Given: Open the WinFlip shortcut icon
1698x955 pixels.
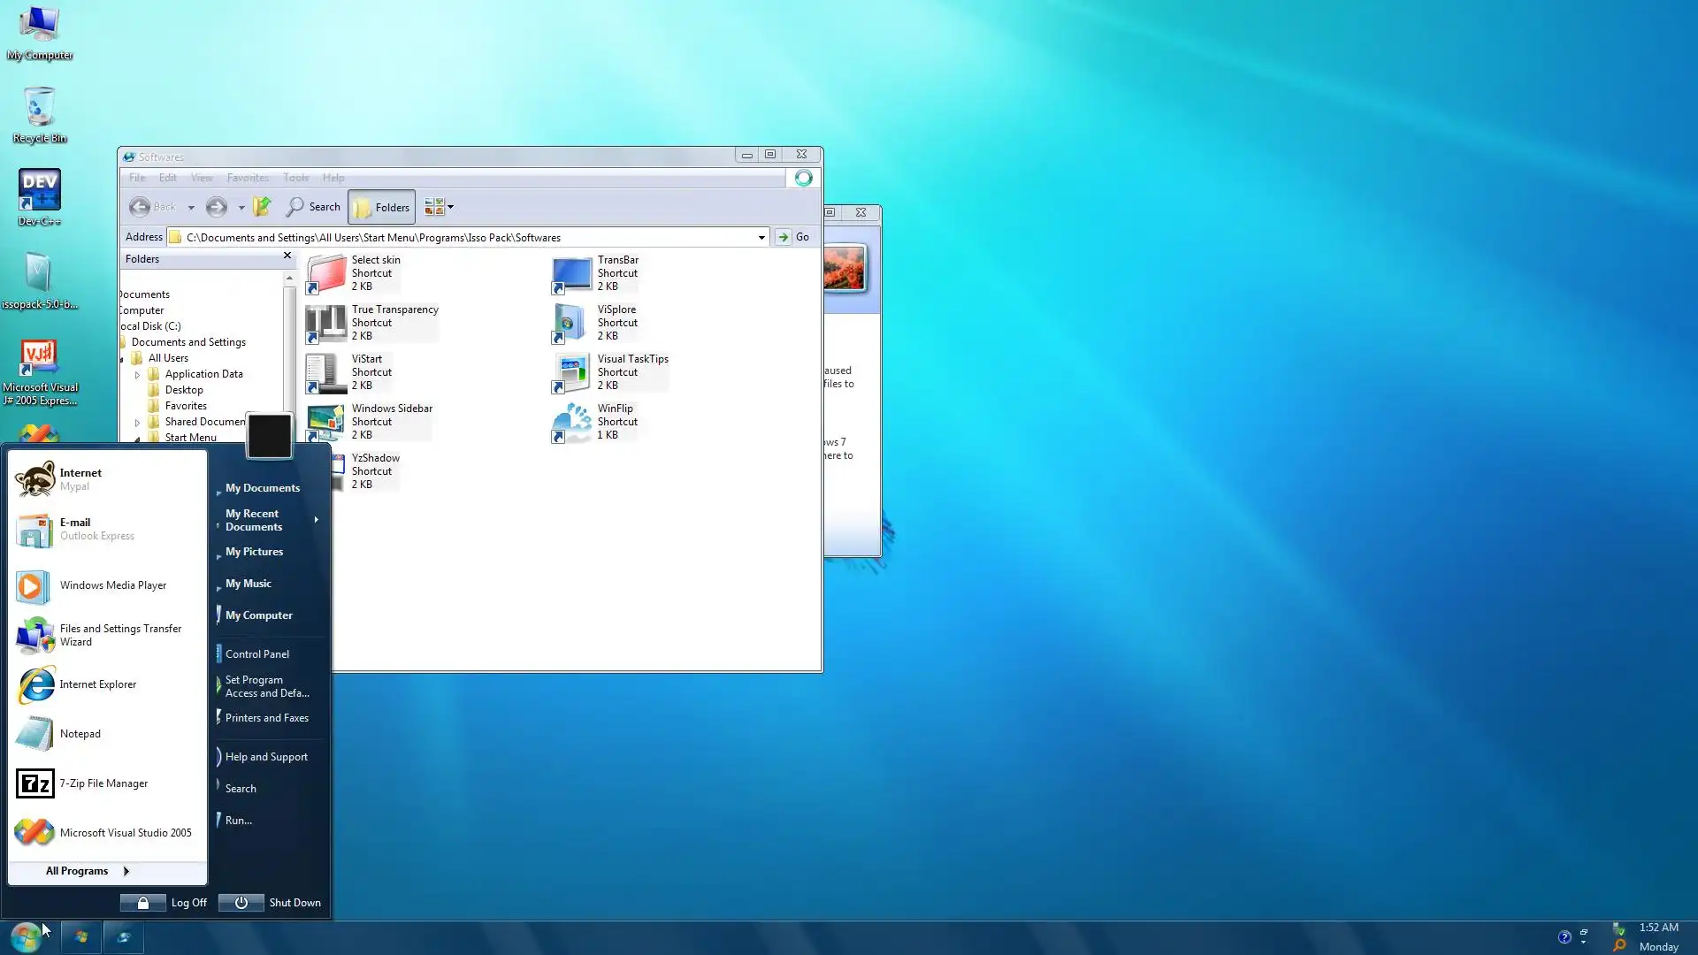Looking at the screenshot, I should pos(571,422).
